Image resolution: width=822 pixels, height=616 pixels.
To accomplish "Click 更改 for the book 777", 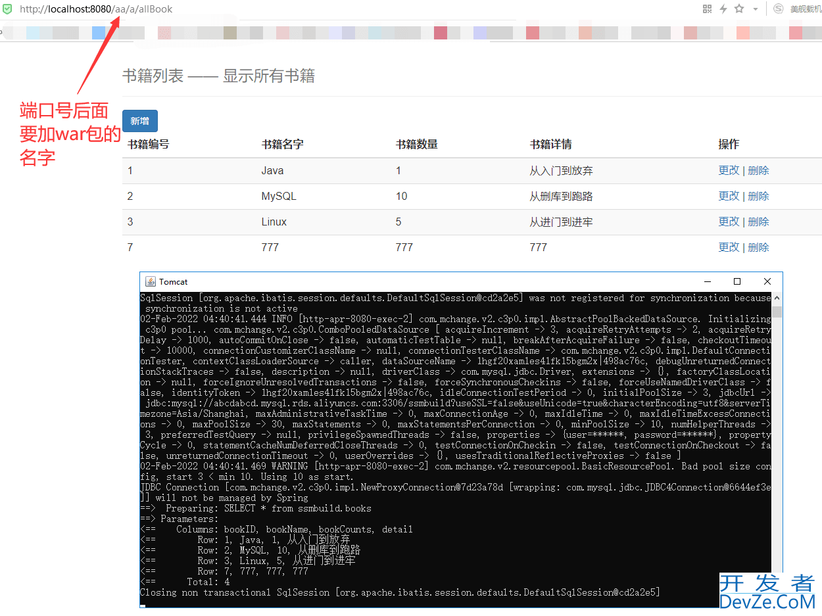I will click(729, 247).
